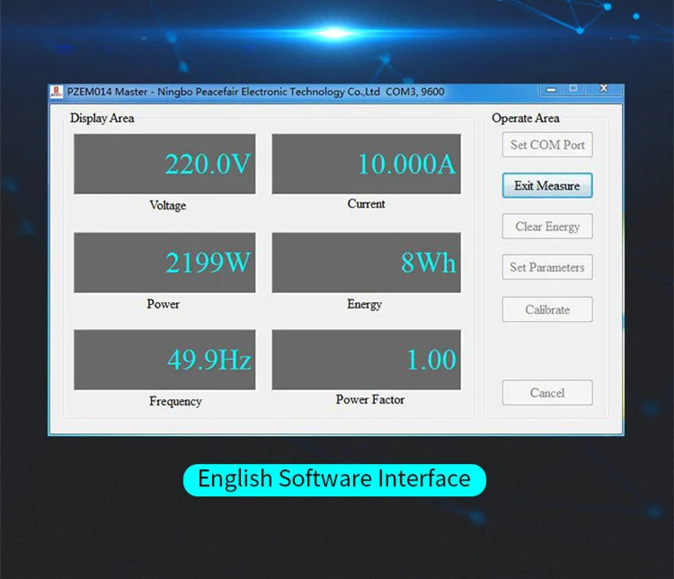The height and width of the screenshot is (579, 674).
Task: Close the PZEM014 Master window
Action: pos(604,88)
